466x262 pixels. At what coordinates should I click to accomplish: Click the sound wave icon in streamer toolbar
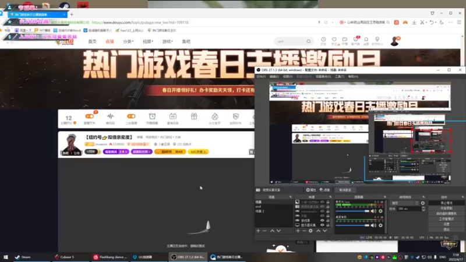(x=110, y=116)
